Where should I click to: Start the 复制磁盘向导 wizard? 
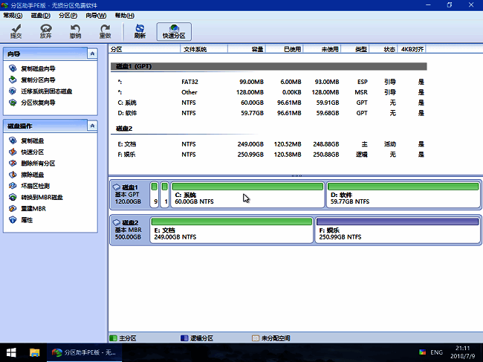click(x=37, y=68)
